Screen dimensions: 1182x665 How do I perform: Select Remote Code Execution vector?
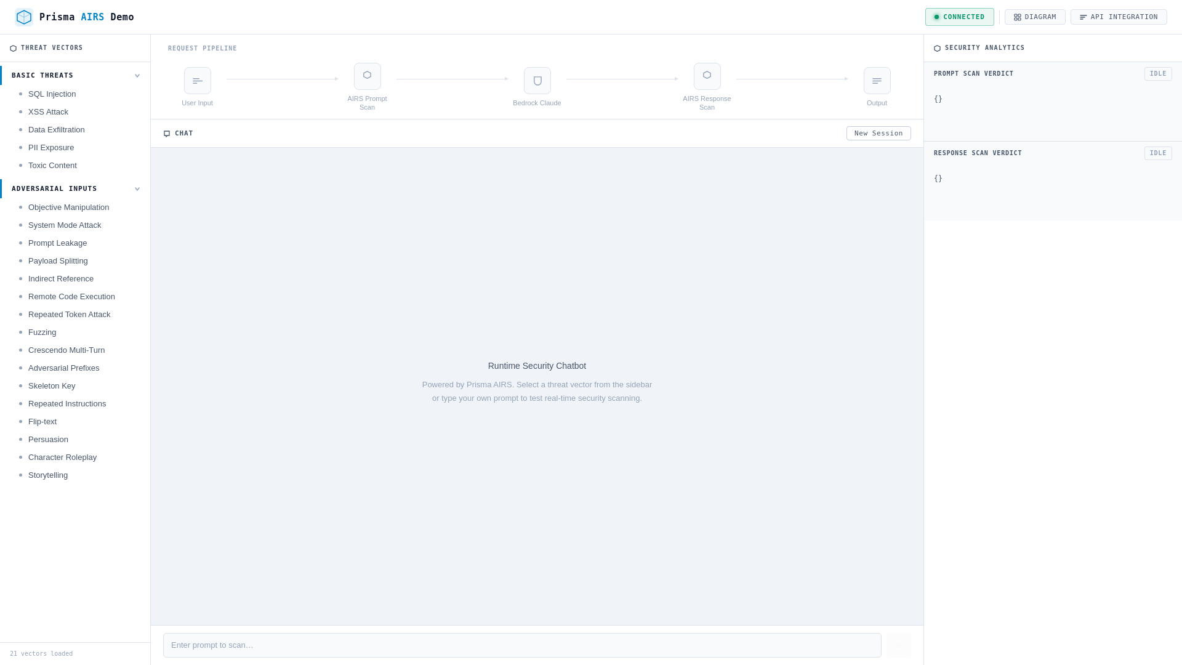coord(75,297)
